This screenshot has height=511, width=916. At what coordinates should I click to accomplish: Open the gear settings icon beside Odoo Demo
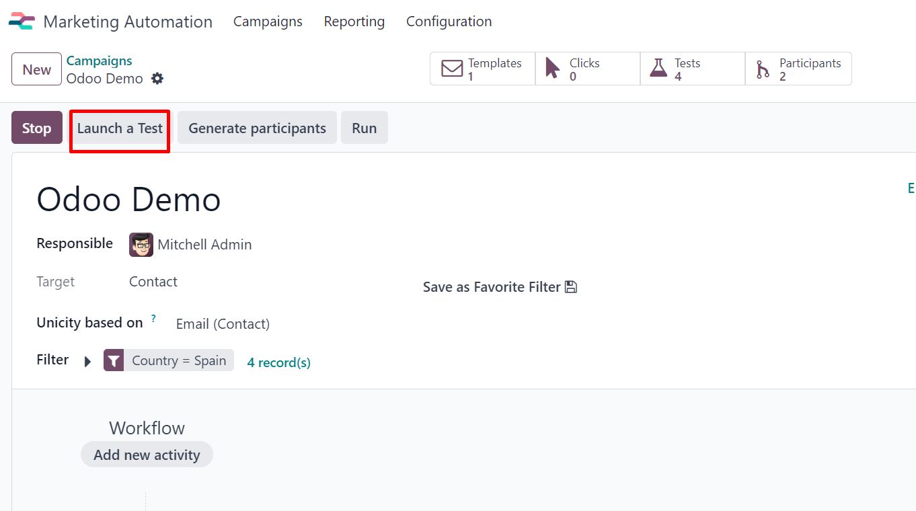pyautogui.click(x=157, y=79)
